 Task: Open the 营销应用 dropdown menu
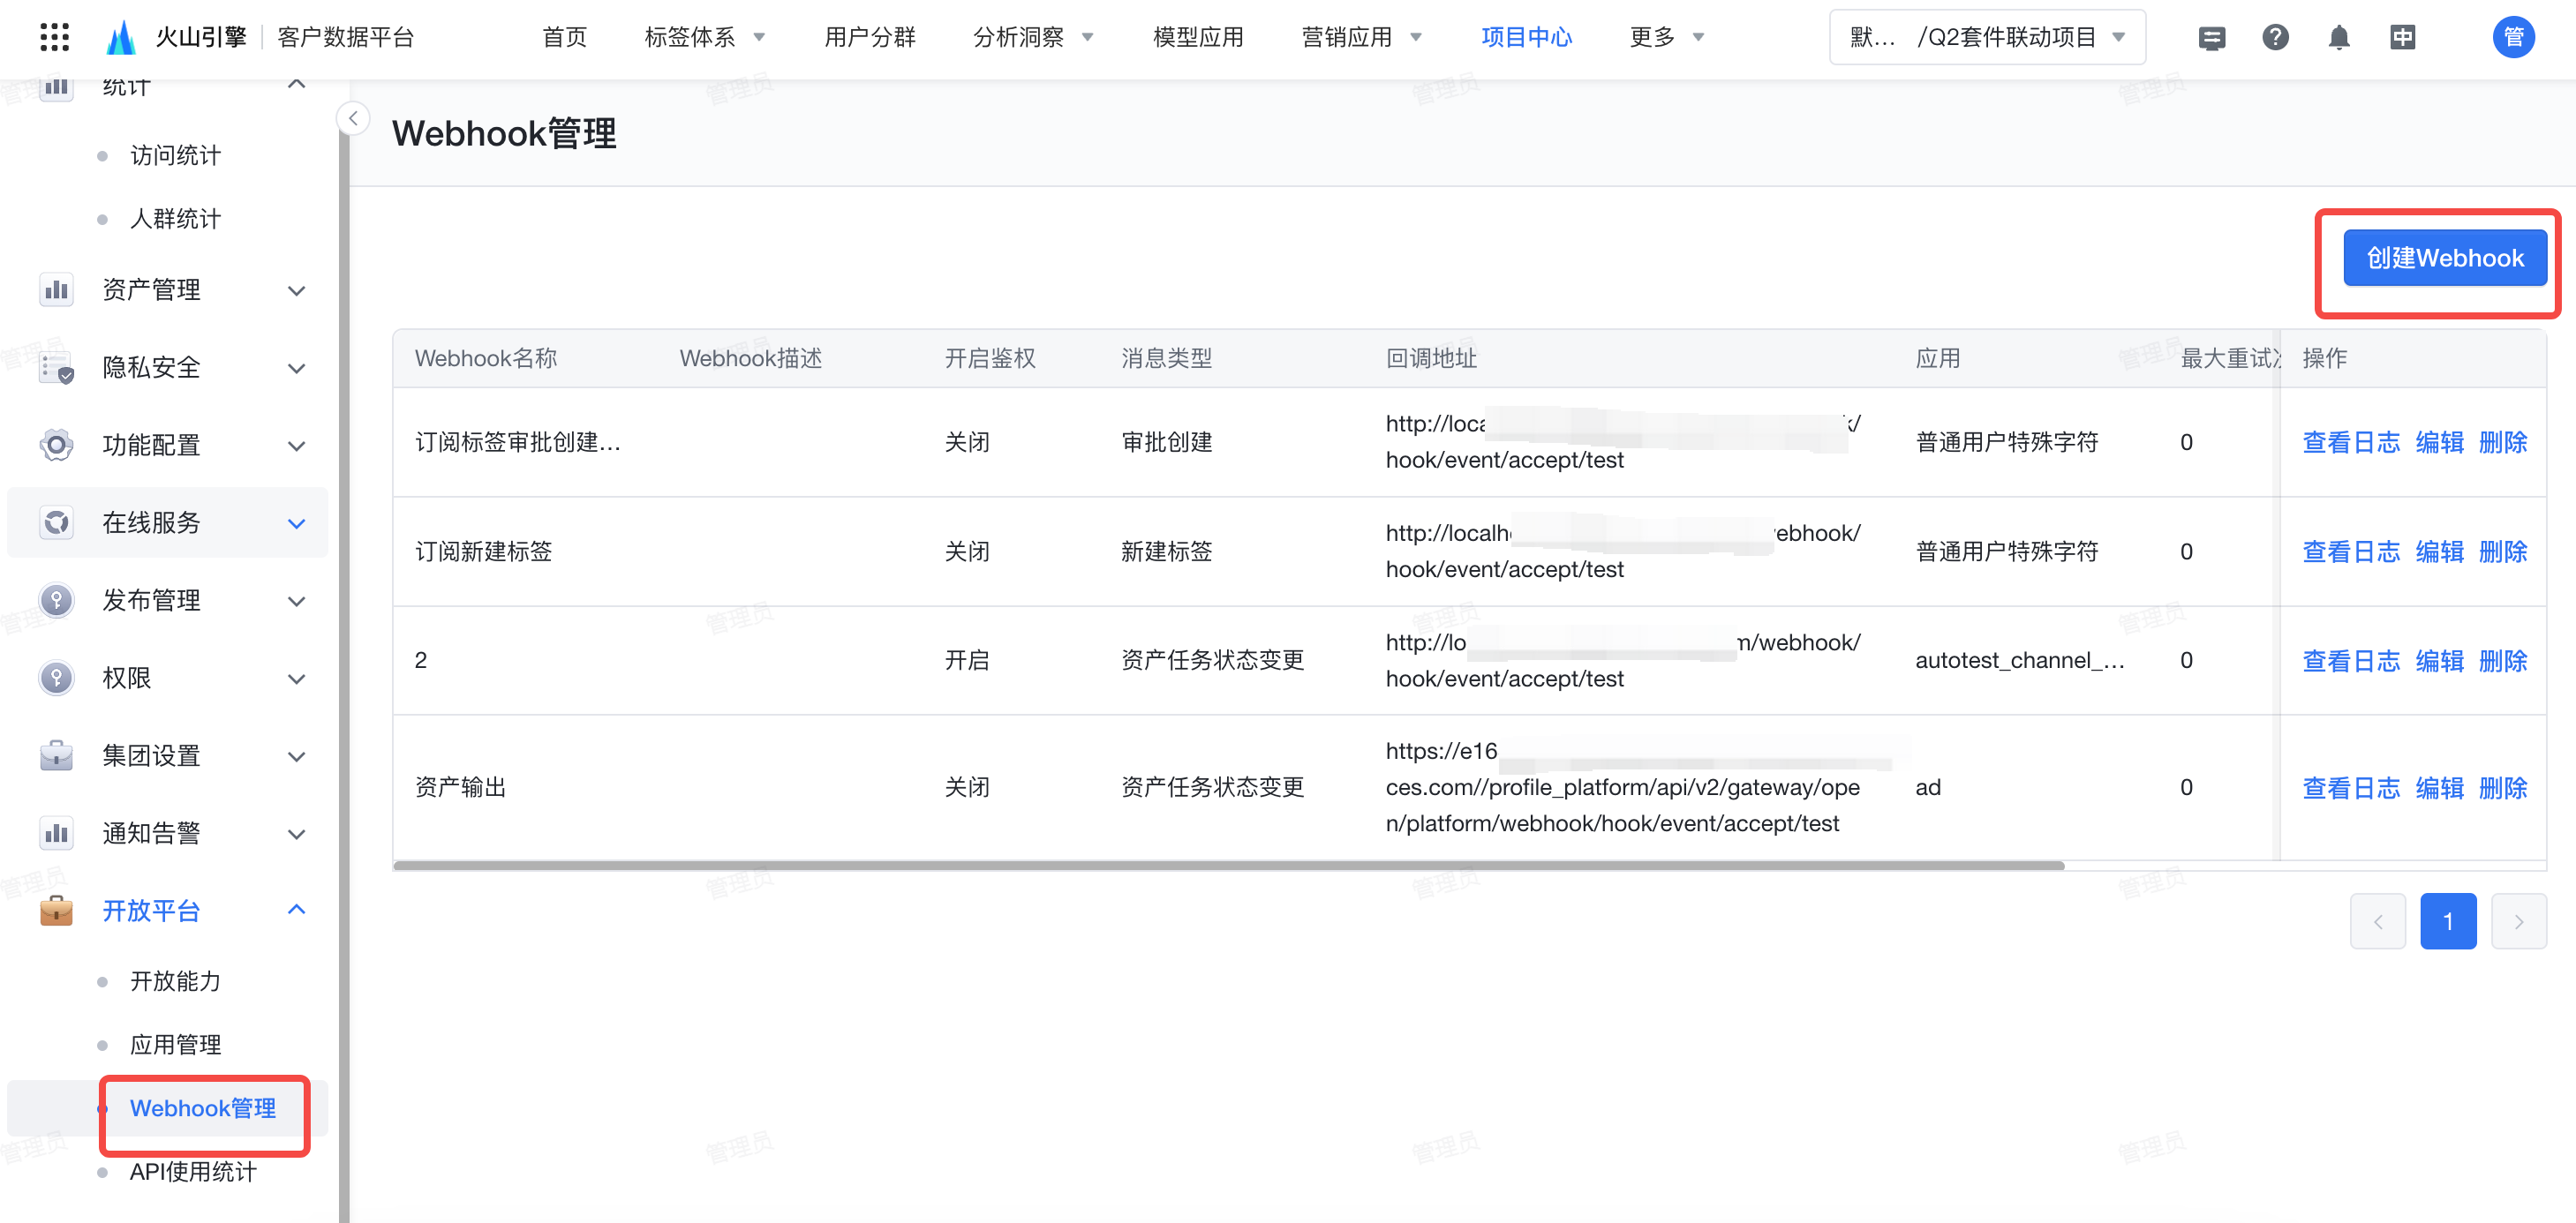pos(1361,37)
